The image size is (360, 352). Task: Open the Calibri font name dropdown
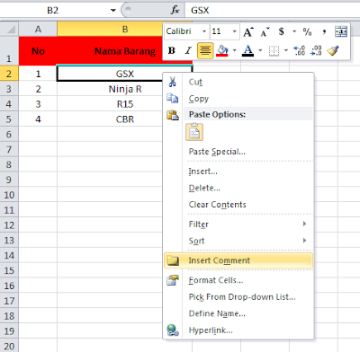[203, 31]
